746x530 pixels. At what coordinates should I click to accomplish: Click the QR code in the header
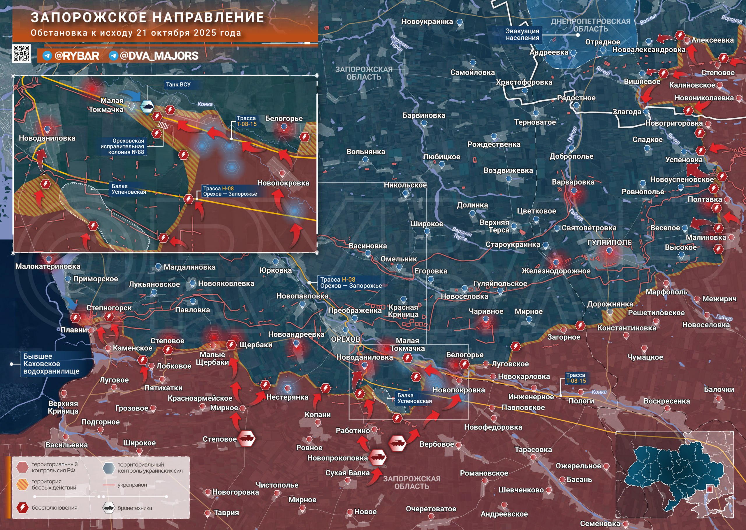click(22, 54)
